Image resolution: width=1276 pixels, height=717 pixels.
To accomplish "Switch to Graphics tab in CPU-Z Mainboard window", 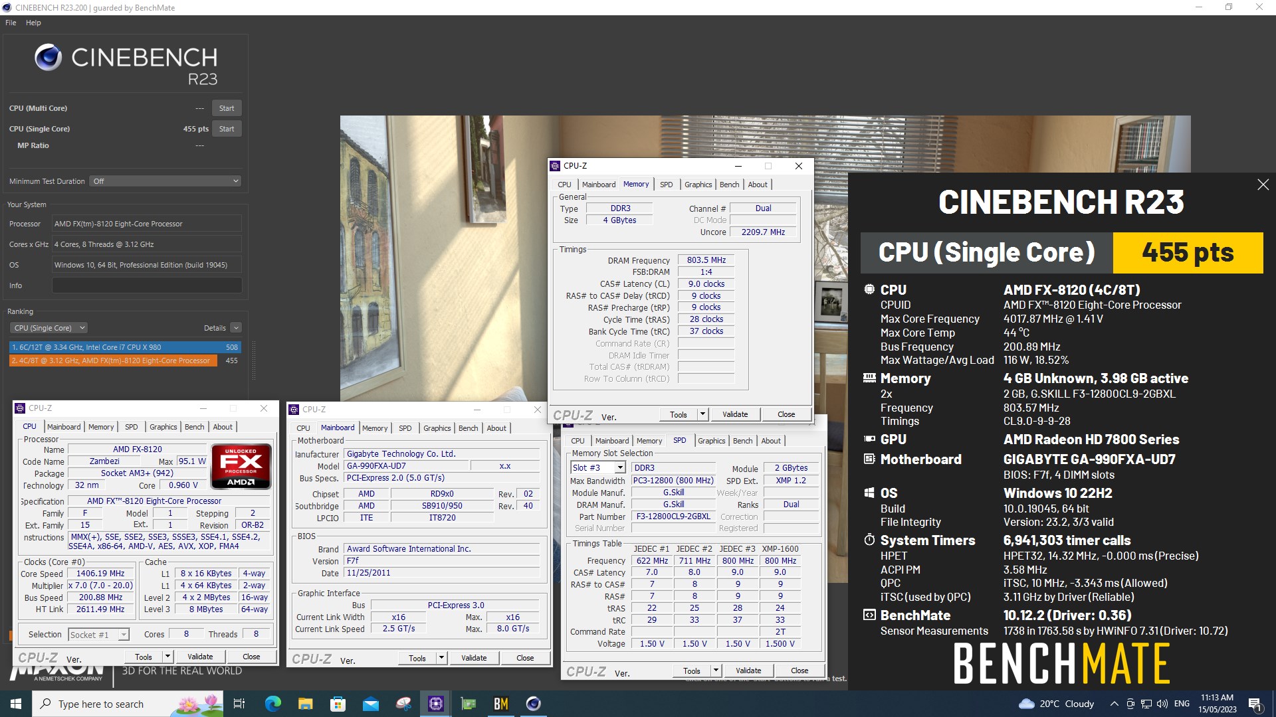I will coord(437,428).
